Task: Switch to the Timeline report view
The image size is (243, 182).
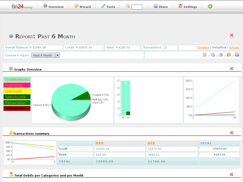Action: [203, 47]
